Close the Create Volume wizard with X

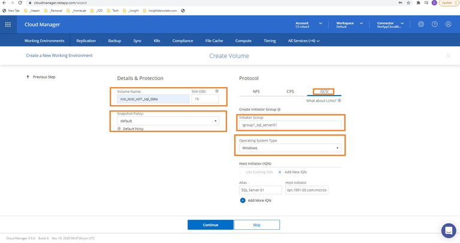449,56
